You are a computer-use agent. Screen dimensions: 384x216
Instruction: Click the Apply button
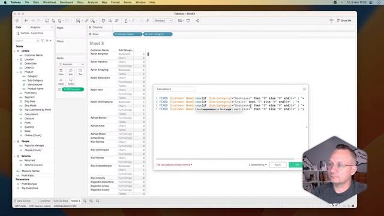coord(278,165)
